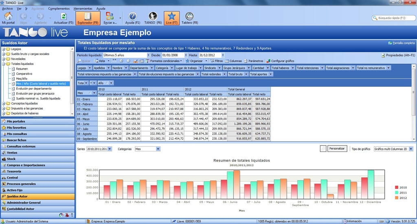Select Evolución por departamento report
The image size is (417, 224).
(x=34, y=89)
